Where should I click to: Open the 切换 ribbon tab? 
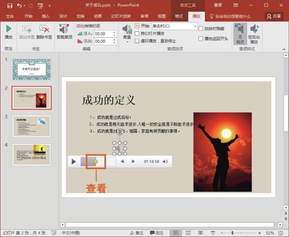point(80,16)
